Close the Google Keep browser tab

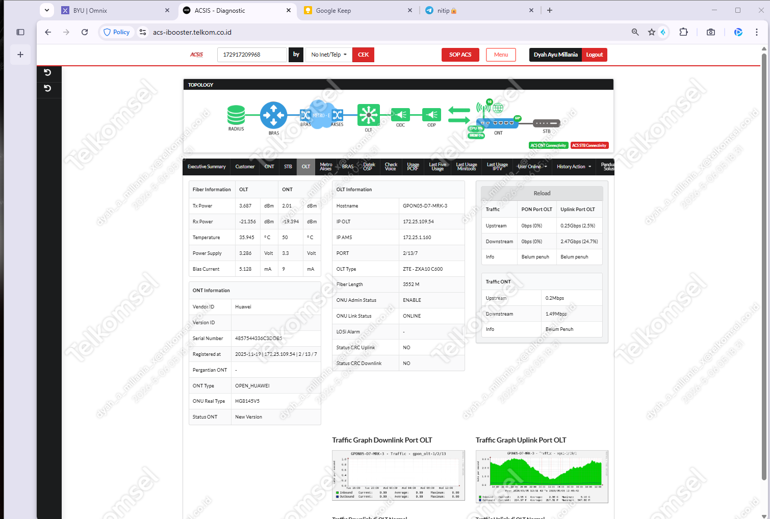point(410,10)
